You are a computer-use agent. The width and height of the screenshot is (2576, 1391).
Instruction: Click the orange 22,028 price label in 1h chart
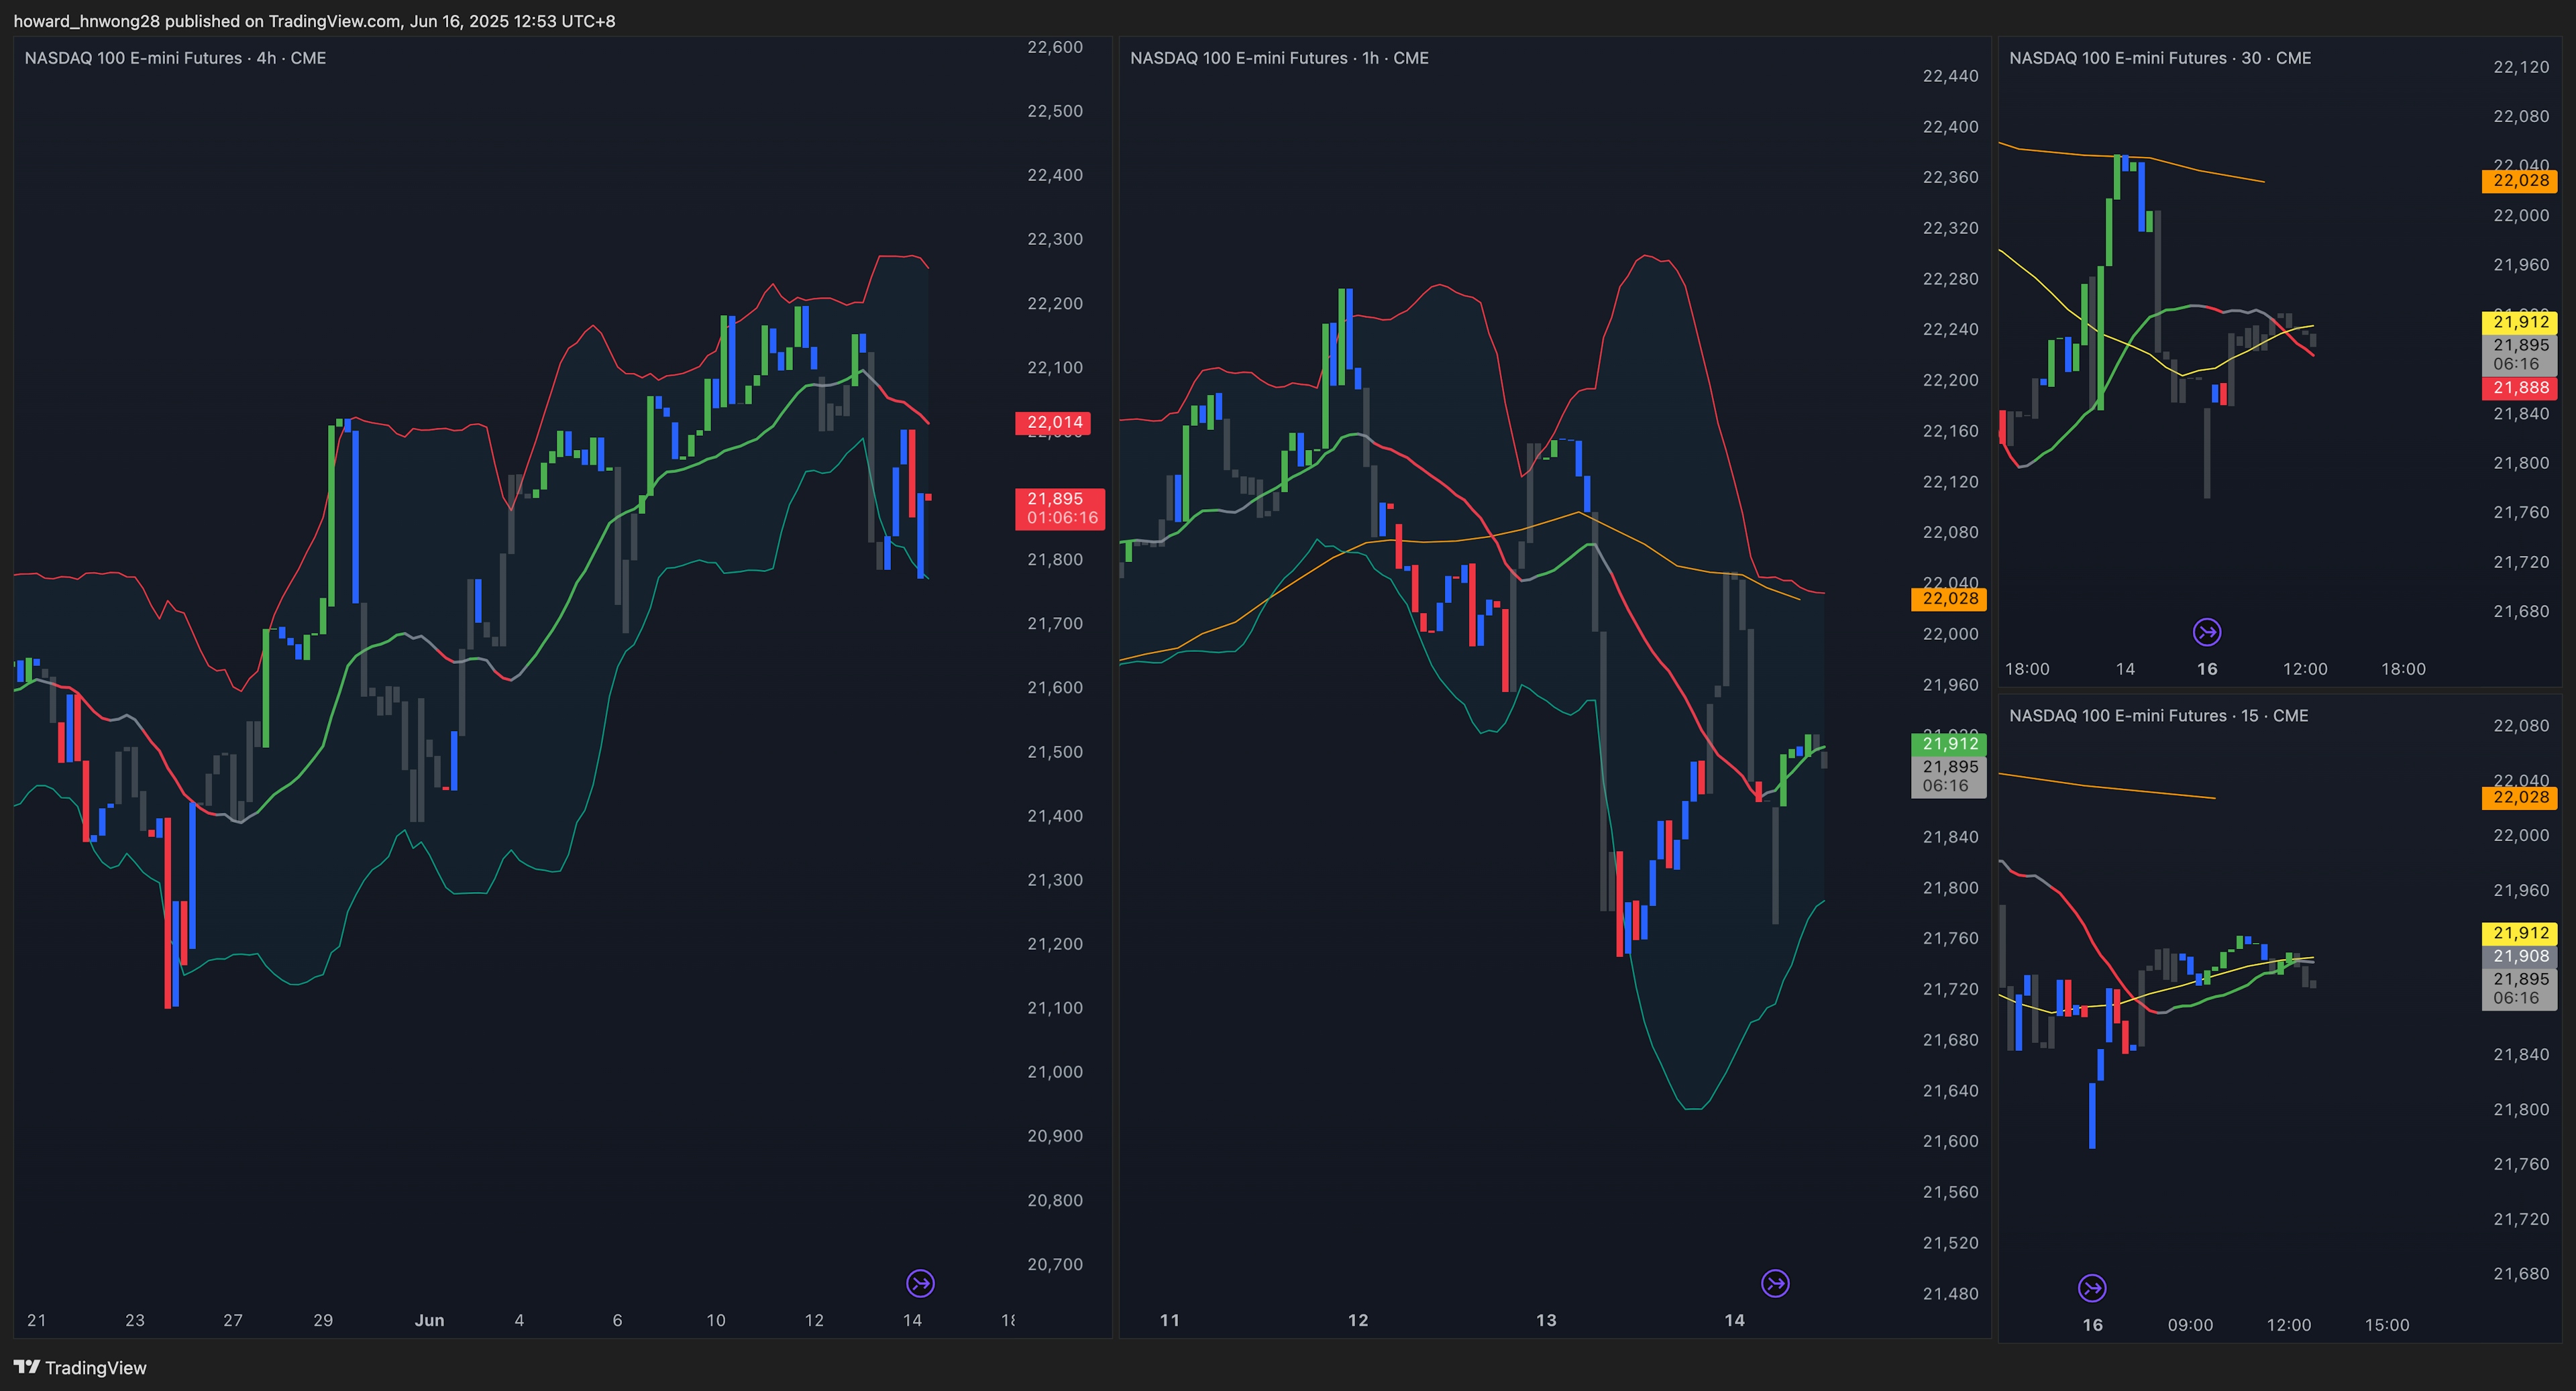point(1949,599)
